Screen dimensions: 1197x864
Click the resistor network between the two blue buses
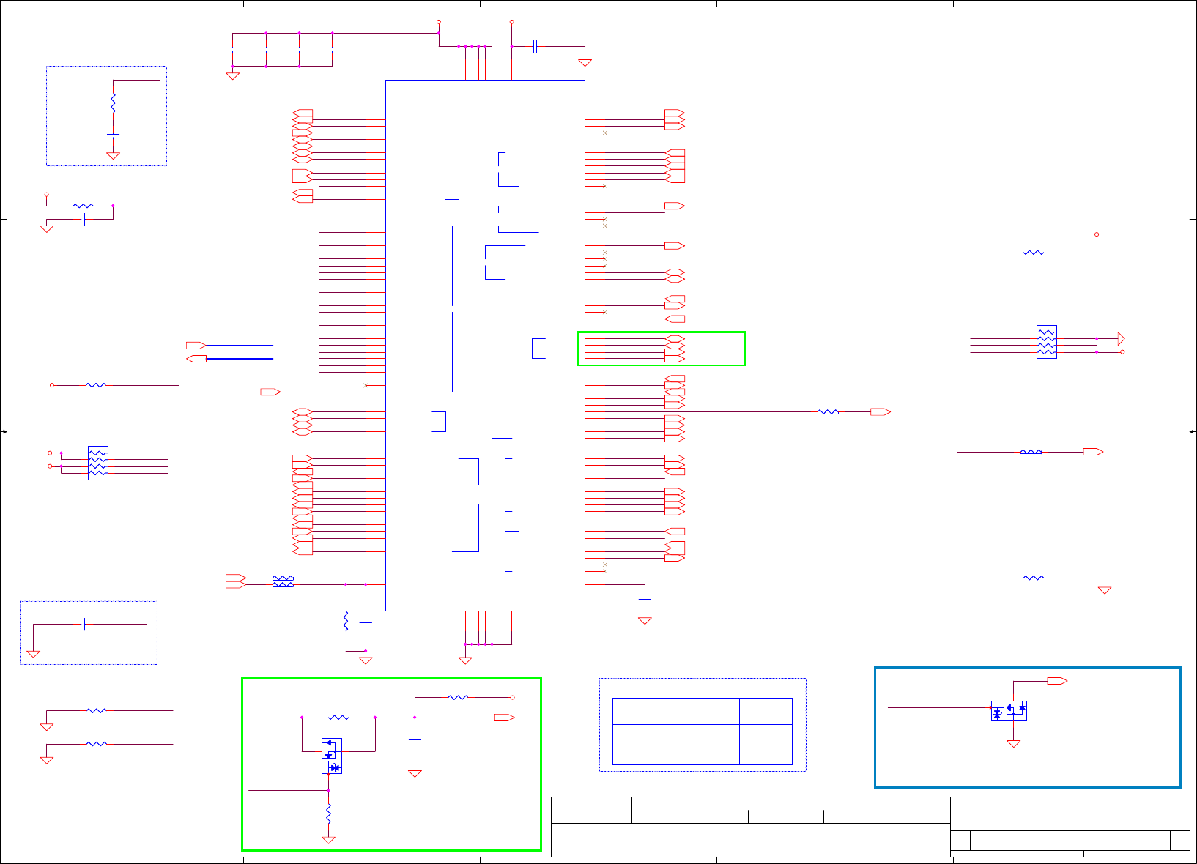coord(283,581)
